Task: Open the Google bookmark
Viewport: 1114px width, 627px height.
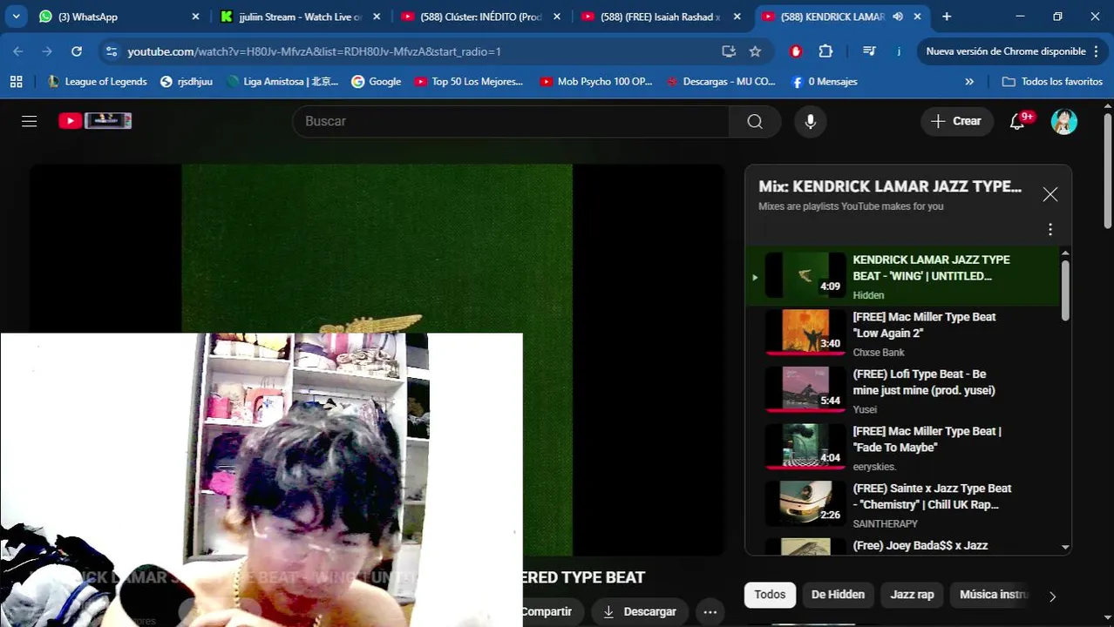Action: click(x=376, y=81)
